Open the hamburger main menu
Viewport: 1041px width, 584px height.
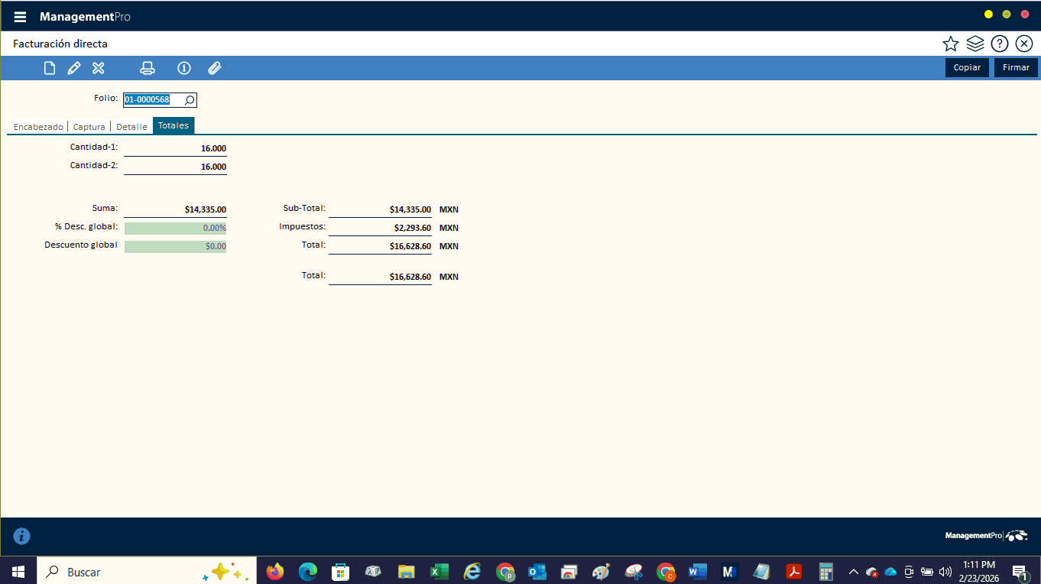(x=20, y=17)
